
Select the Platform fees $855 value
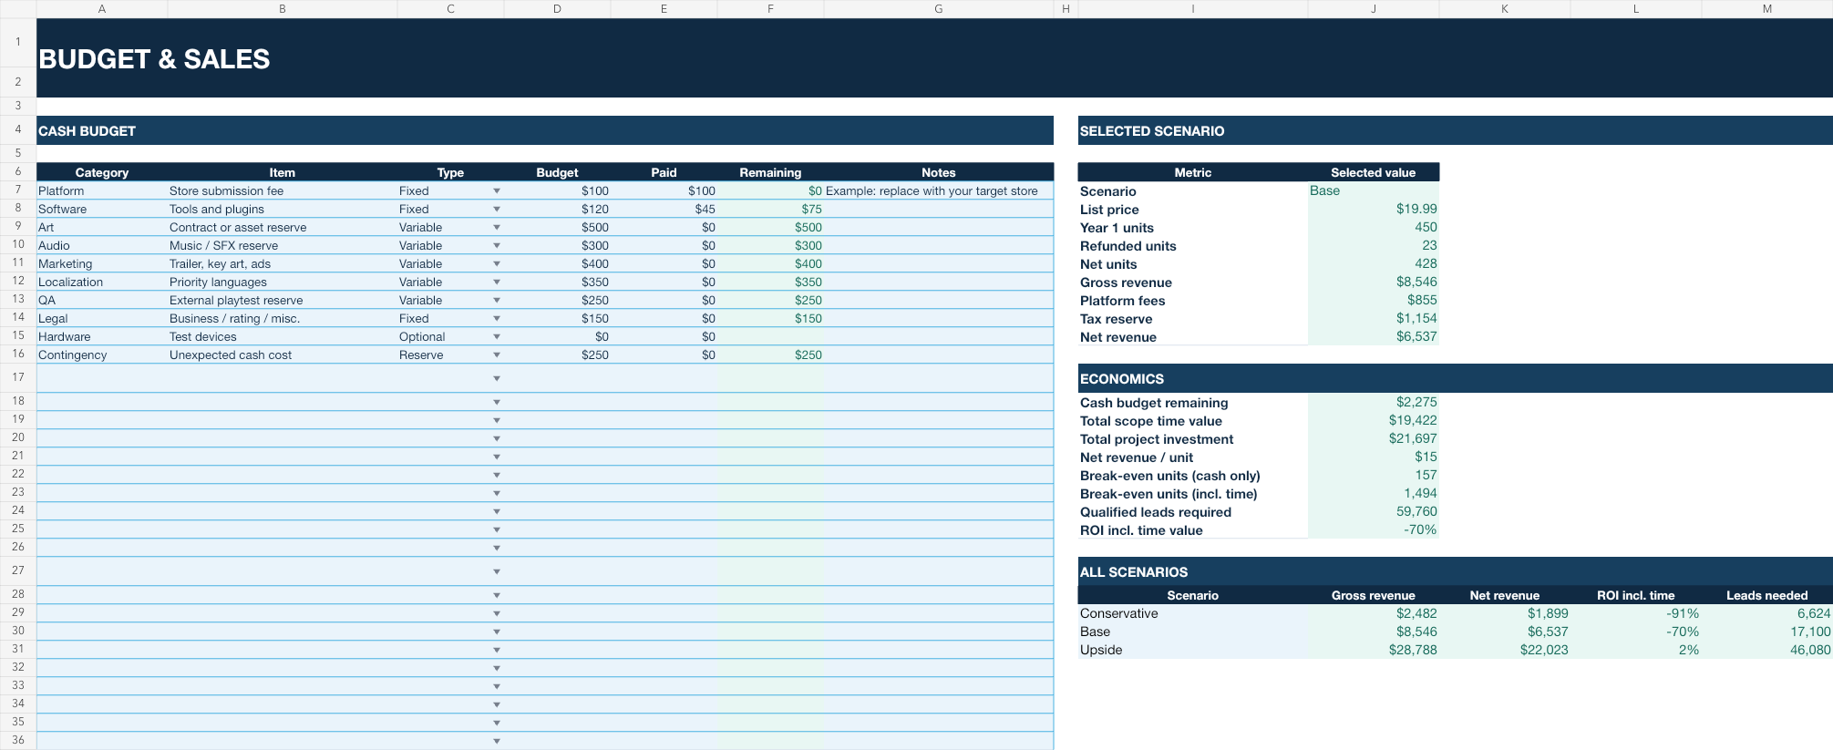coord(1373,300)
